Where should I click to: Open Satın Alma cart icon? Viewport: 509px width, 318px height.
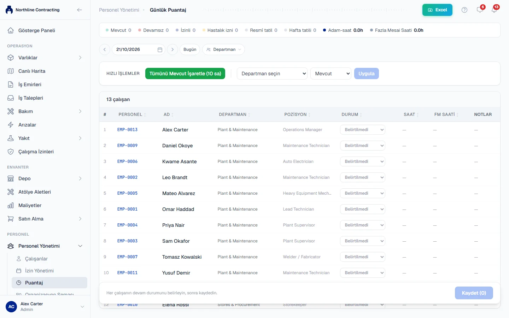[x=11, y=219]
